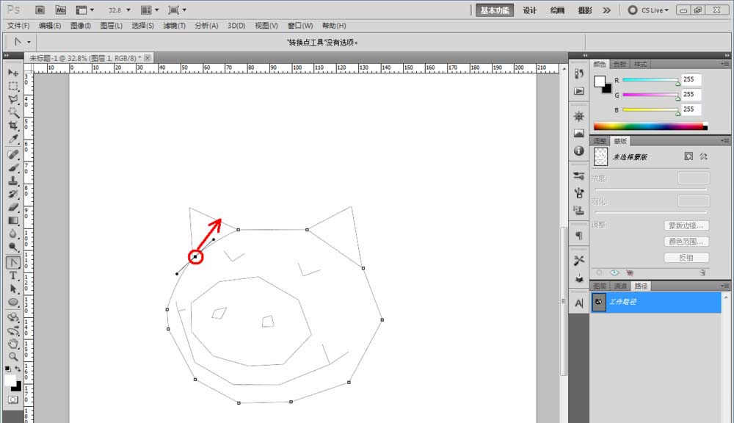Select the Eyedropper tool
This screenshot has width=734, height=423.
tap(13, 139)
